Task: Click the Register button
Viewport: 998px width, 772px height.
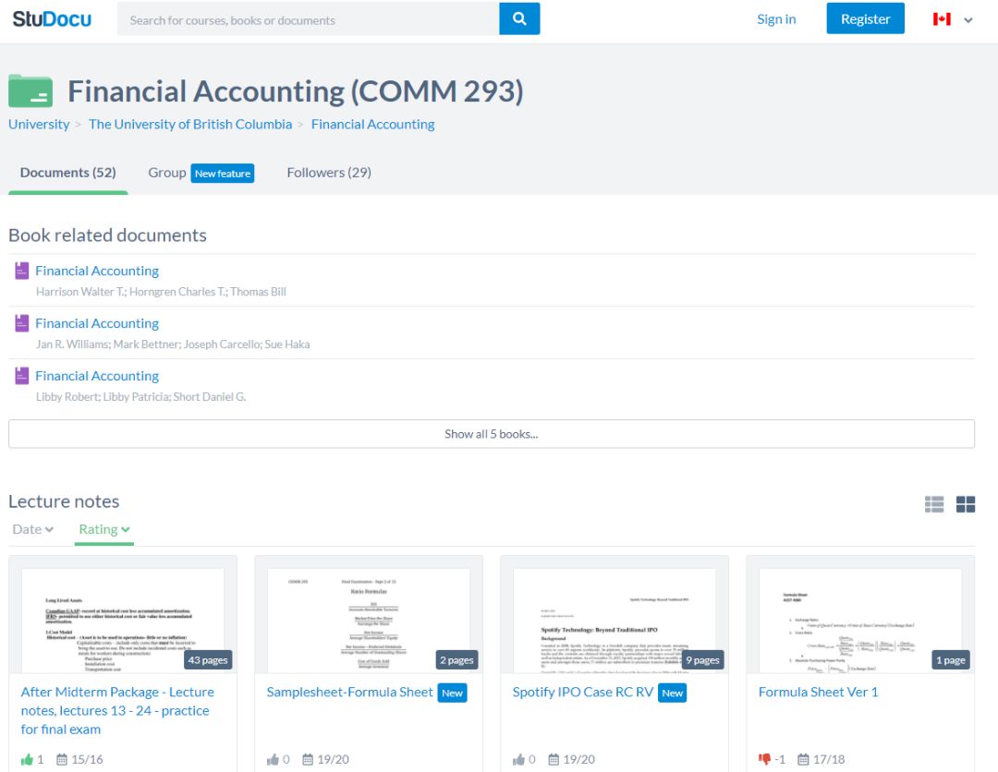Action: tap(866, 18)
